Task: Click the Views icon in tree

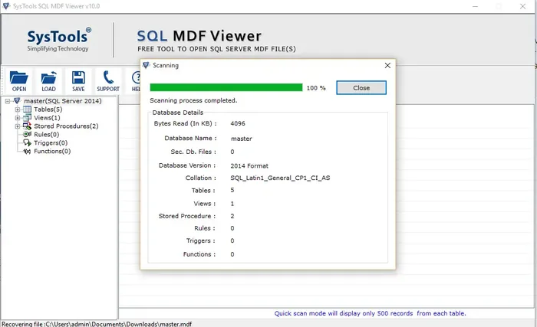Action: point(27,118)
